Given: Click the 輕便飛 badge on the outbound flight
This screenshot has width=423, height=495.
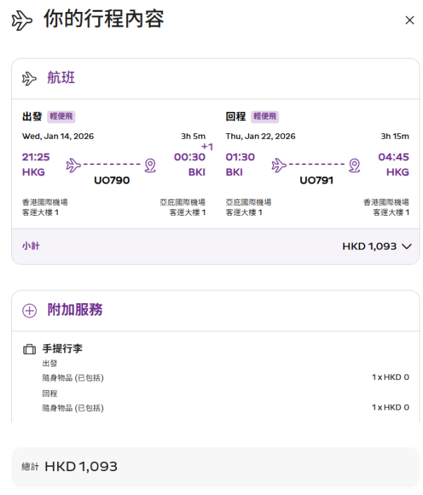Looking at the screenshot, I should click(61, 116).
